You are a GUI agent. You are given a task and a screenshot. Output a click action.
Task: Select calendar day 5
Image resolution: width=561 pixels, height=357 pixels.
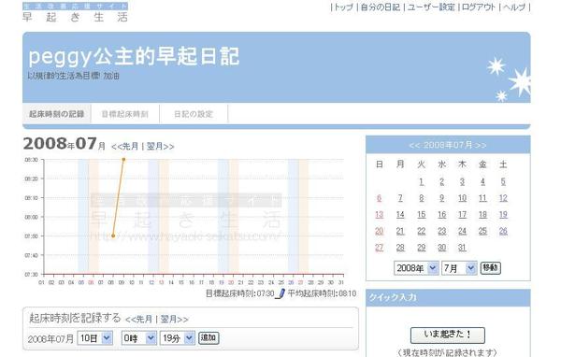tap(503, 181)
